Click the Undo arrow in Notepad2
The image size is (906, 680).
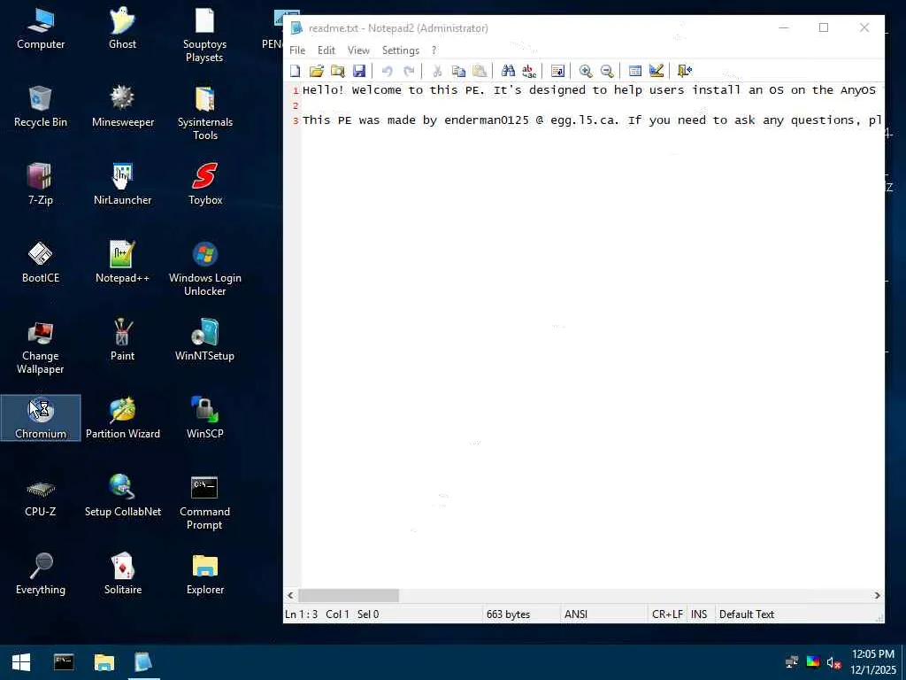[x=388, y=71]
